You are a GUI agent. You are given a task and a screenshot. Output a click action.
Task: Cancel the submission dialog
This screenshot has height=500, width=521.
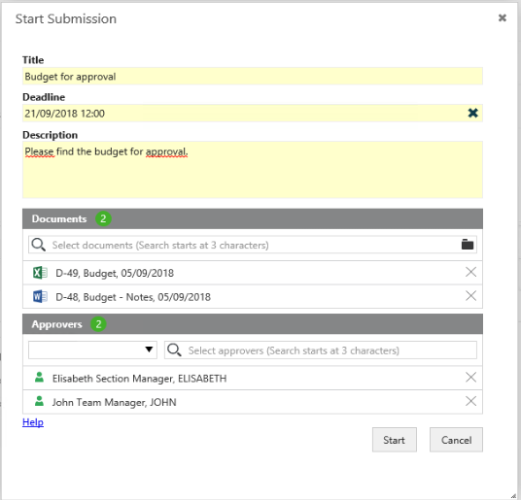(x=456, y=440)
